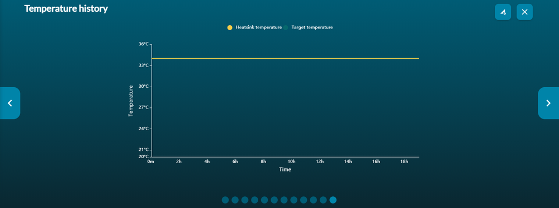Click the Temperature history title

click(66, 9)
